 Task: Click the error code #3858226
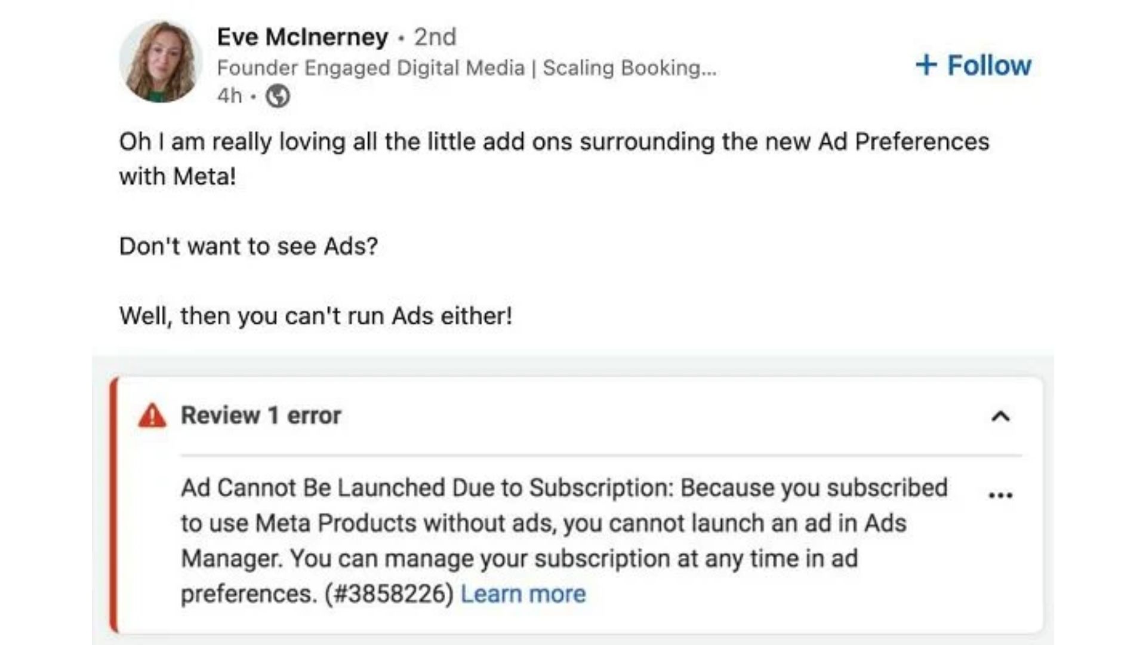(x=389, y=594)
